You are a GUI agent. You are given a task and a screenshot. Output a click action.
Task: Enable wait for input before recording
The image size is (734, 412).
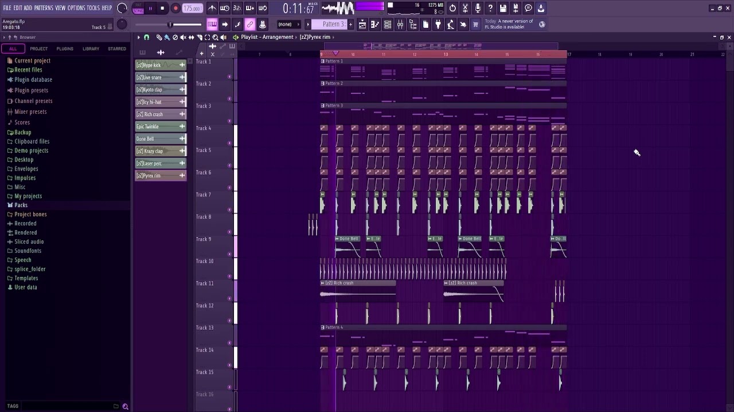pyautogui.click(x=225, y=8)
